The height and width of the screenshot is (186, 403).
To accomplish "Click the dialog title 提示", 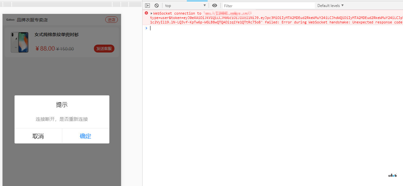I will pos(62,105).
